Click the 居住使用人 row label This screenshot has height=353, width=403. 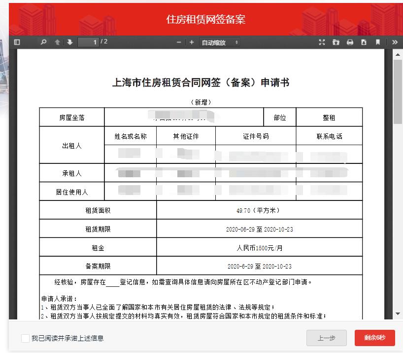click(x=72, y=192)
